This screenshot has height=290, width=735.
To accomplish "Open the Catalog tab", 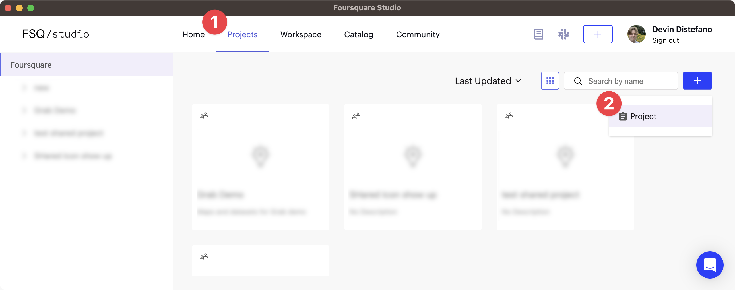I will coord(358,34).
